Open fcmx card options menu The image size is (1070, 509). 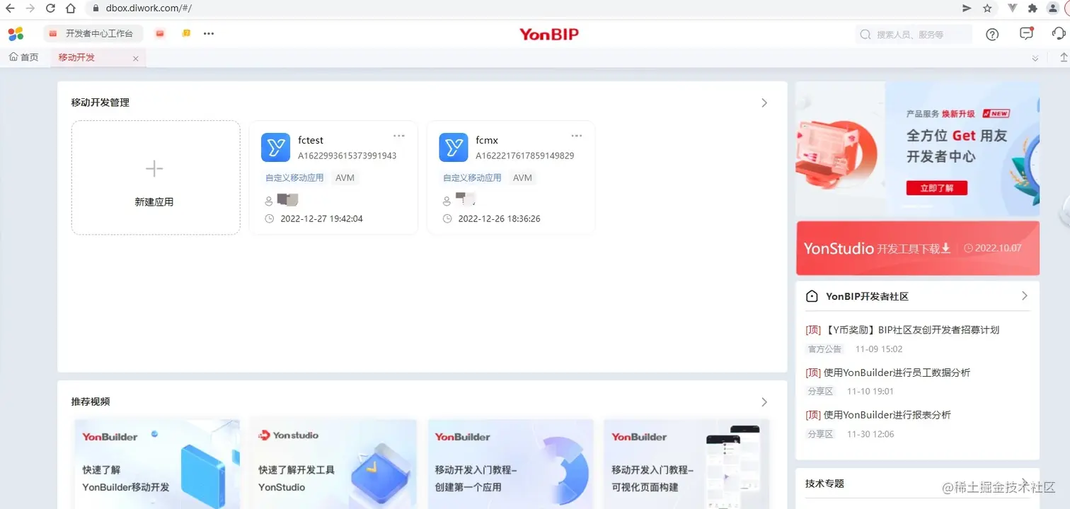[577, 136]
